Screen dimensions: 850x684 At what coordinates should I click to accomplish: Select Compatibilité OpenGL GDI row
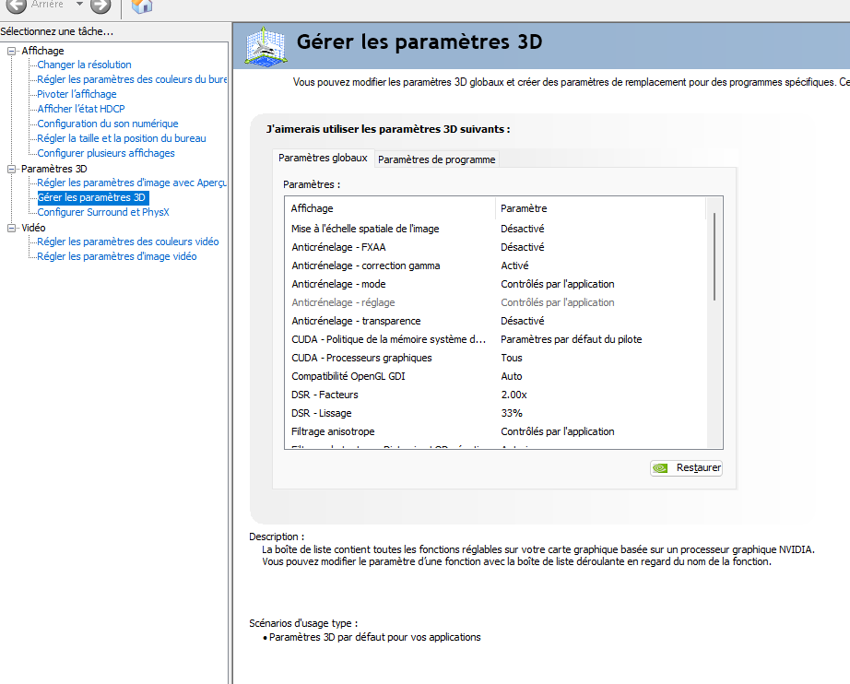(495, 376)
